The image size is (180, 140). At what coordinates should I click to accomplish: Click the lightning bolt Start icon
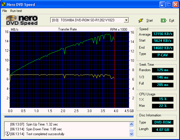(x=141, y=20)
